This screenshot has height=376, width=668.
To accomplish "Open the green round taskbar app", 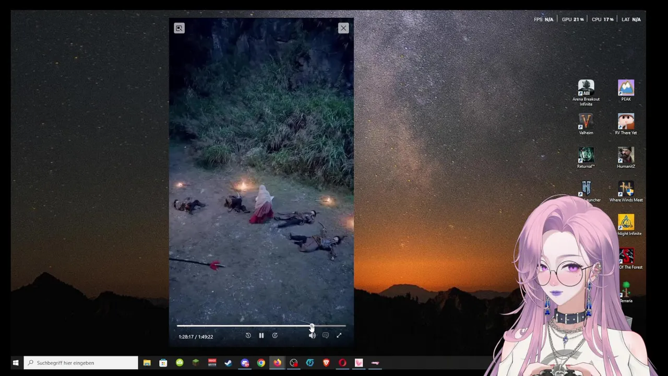I will [x=180, y=363].
